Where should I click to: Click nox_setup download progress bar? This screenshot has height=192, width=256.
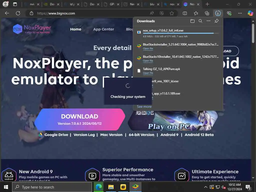(x=181, y=33)
